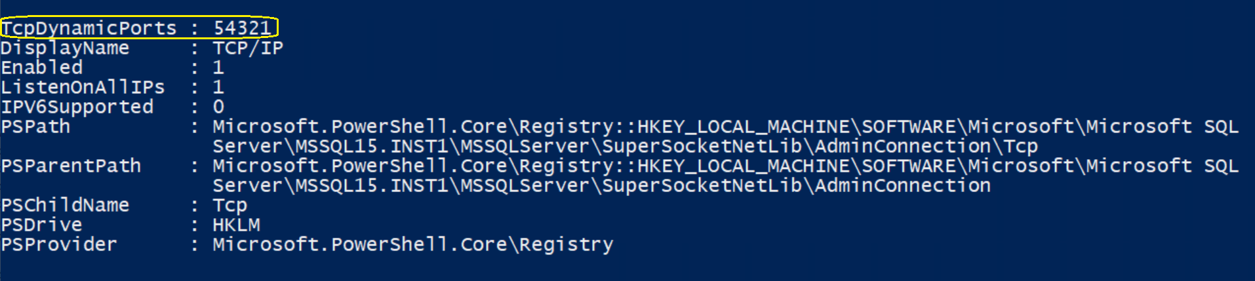1255x281 pixels.
Task: Click the DisplayName property label
Action: click(65, 48)
